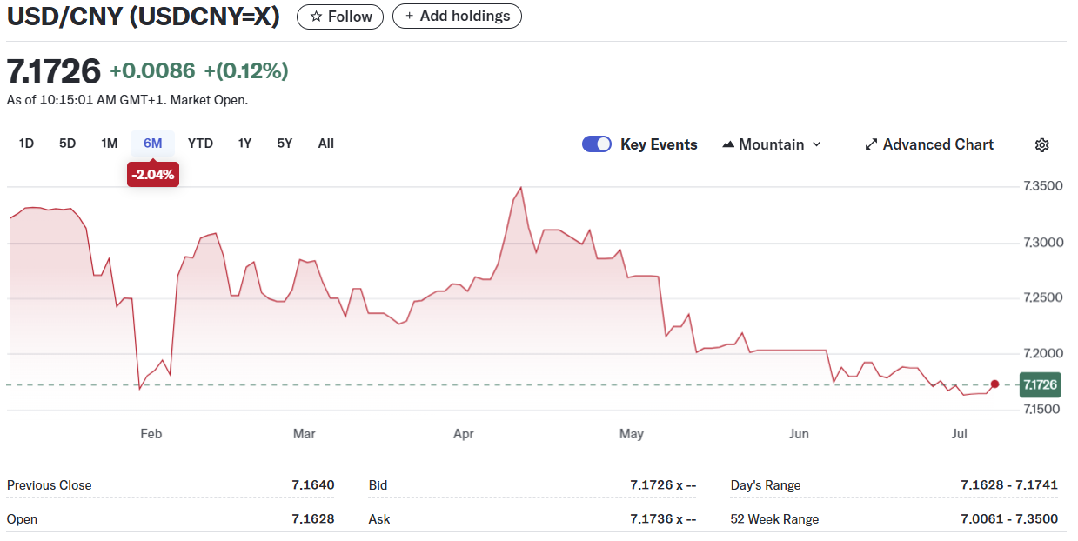This screenshot has height=541, width=1078.
Task: Click the Previous Close label
Action: click(x=49, y=485)
